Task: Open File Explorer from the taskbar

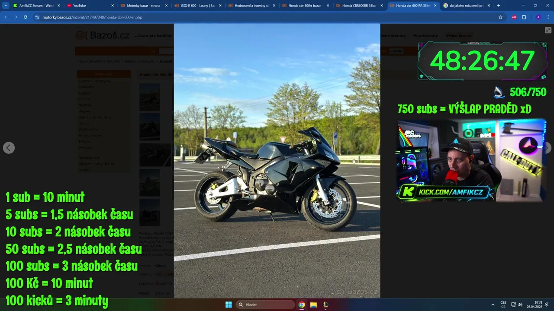Action: click(x=313, y=305)
